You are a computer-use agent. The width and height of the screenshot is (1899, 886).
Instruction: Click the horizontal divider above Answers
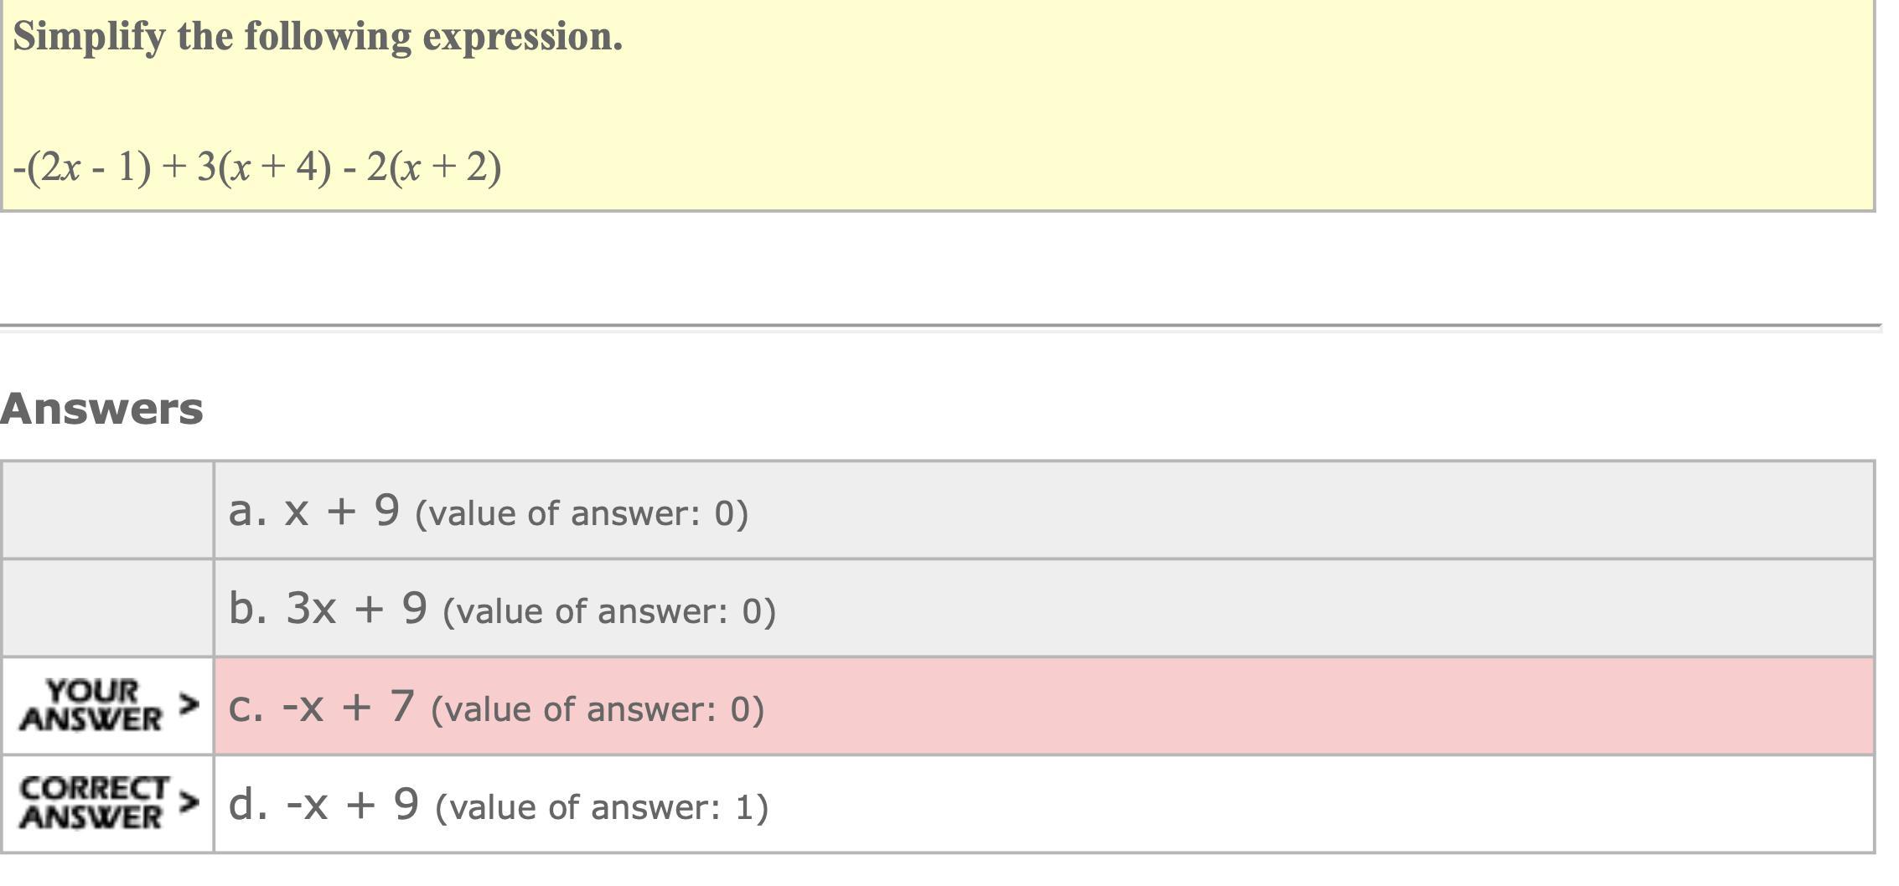click(x=939, y=326)
